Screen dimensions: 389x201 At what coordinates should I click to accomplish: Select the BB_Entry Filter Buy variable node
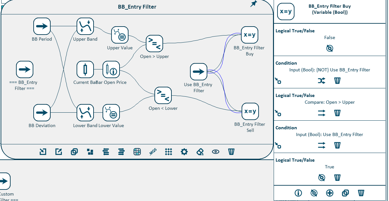coord(249,35)
